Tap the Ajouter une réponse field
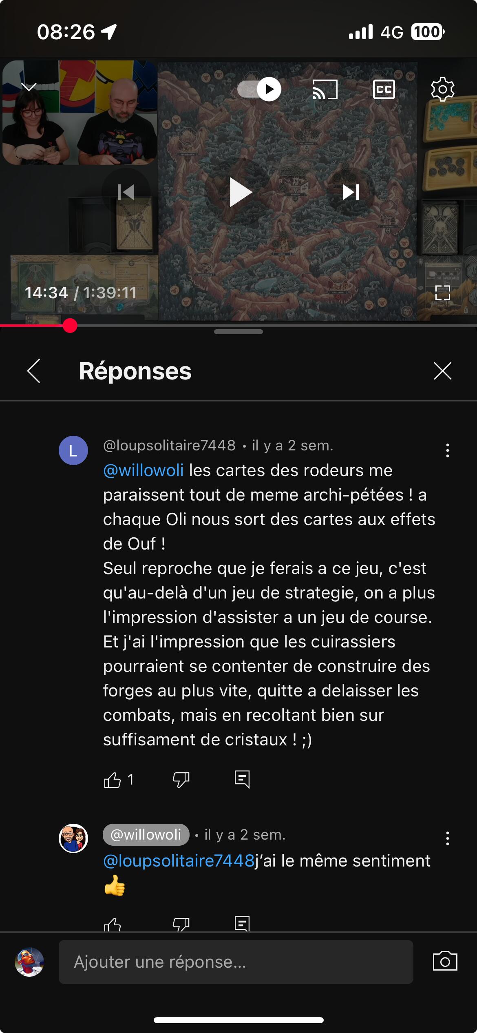Screen dimensions: 477x1033 point(236,962)
